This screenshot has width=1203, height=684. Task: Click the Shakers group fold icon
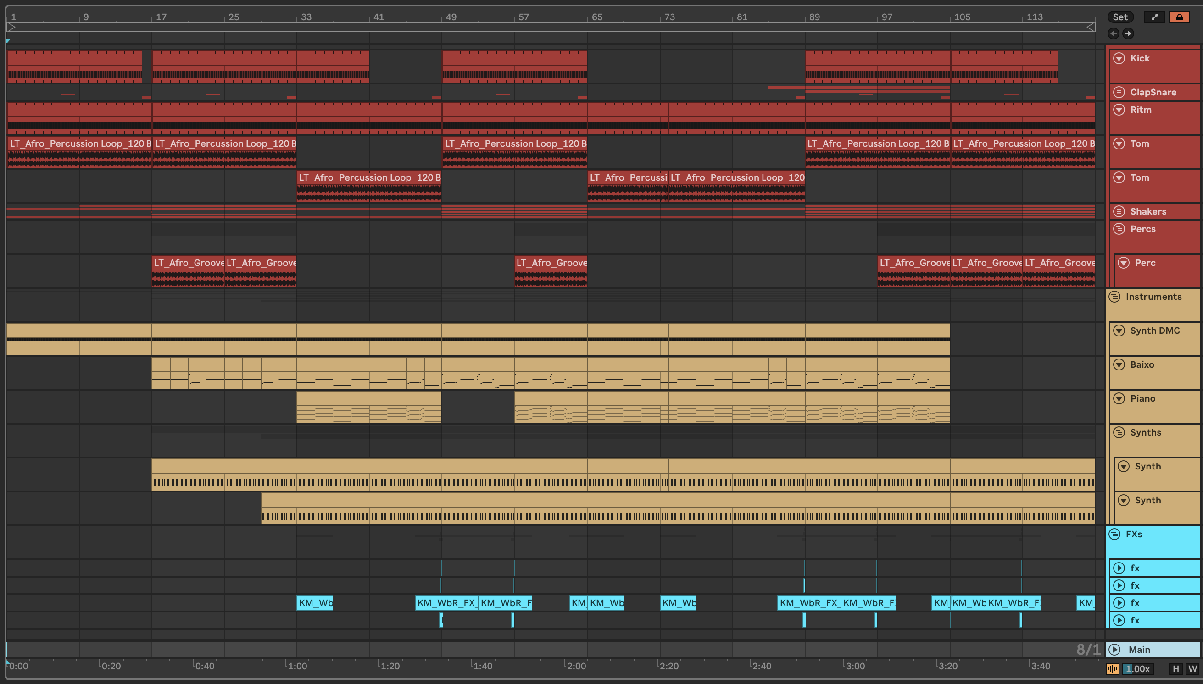(x=1119, y=211)
